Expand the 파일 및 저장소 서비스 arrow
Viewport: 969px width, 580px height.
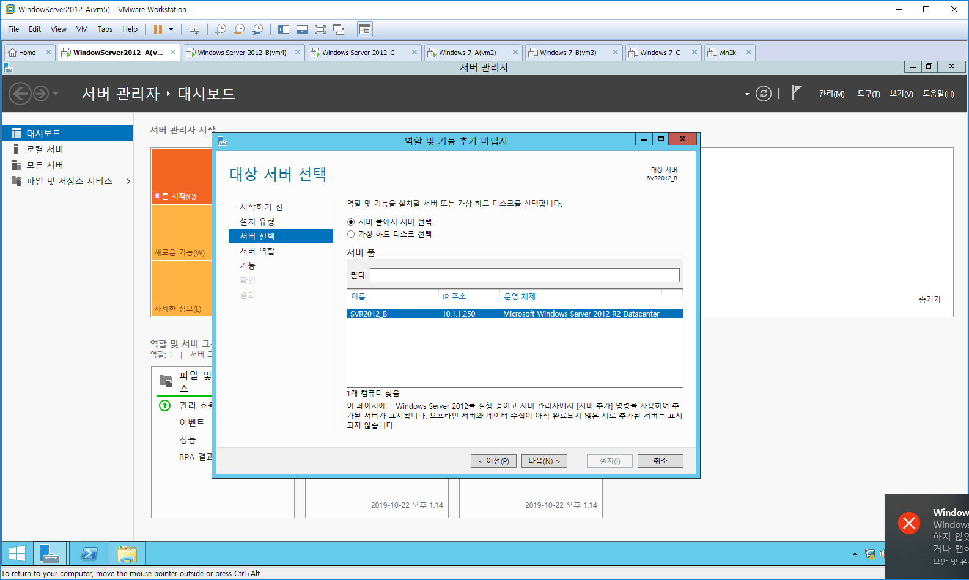click(128, 181)
